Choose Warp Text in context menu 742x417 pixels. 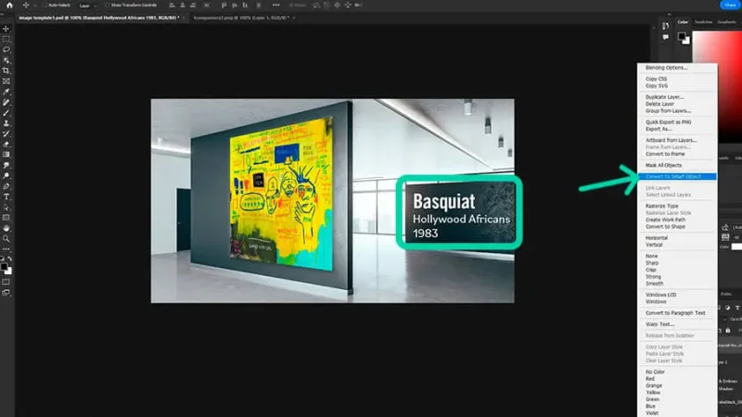pos(659,324)
